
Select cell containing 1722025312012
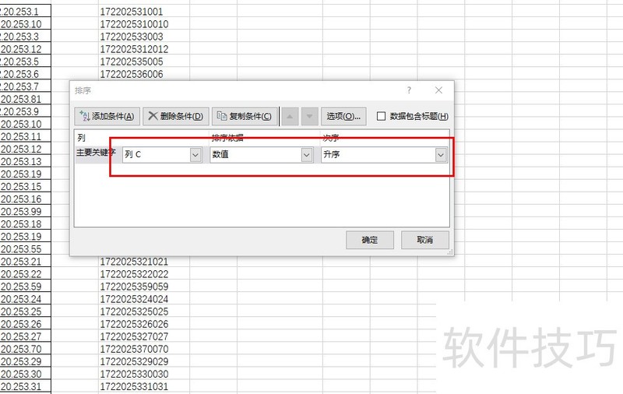click(x=144, y=49)
